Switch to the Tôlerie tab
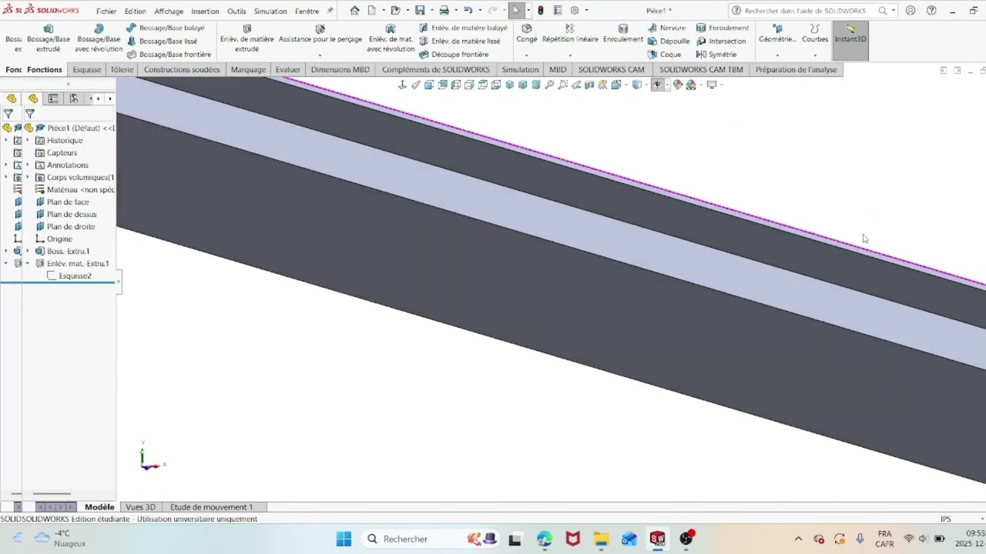 [122, 69]
